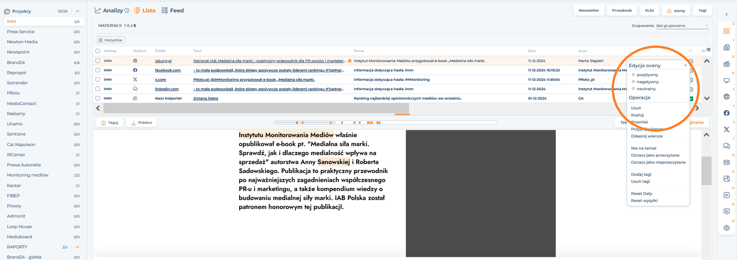This screenshot has width=737, height=260.
Task: Choose Reset Daty from the menu
Action: click(x=642, y=193)
